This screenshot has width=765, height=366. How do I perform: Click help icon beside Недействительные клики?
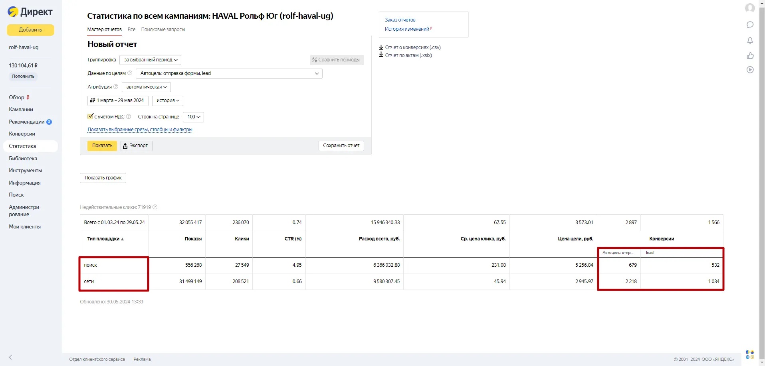tap(155, 207)
